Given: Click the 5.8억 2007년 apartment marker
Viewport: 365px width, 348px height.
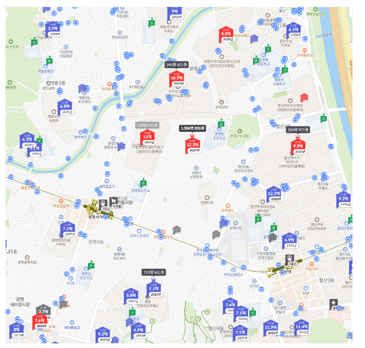Looking at the screenshot, I should (x=131, y=296).
